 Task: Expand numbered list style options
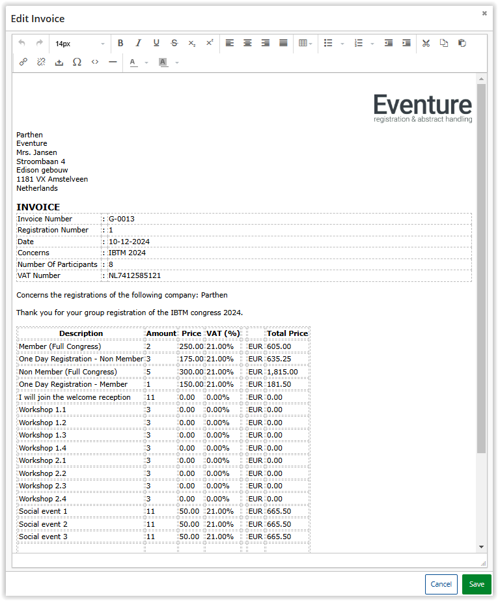372,44
